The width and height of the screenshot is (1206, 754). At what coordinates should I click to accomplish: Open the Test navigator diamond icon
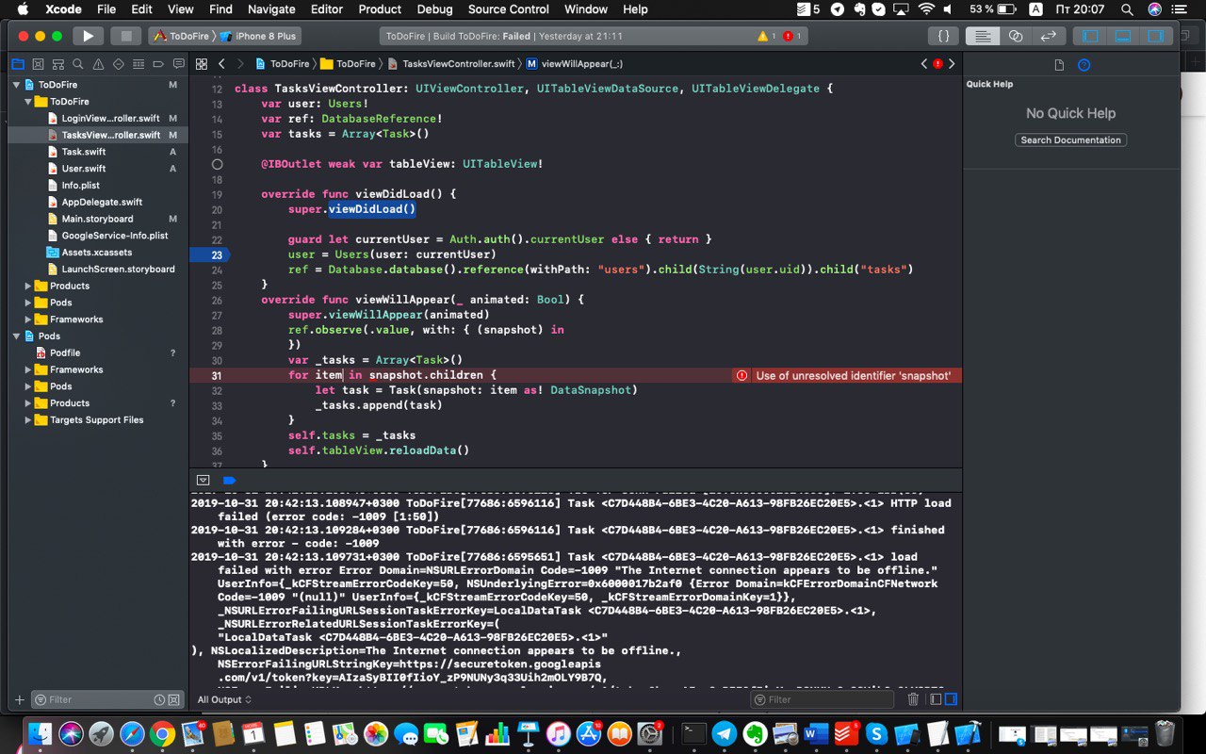[118, 64]
